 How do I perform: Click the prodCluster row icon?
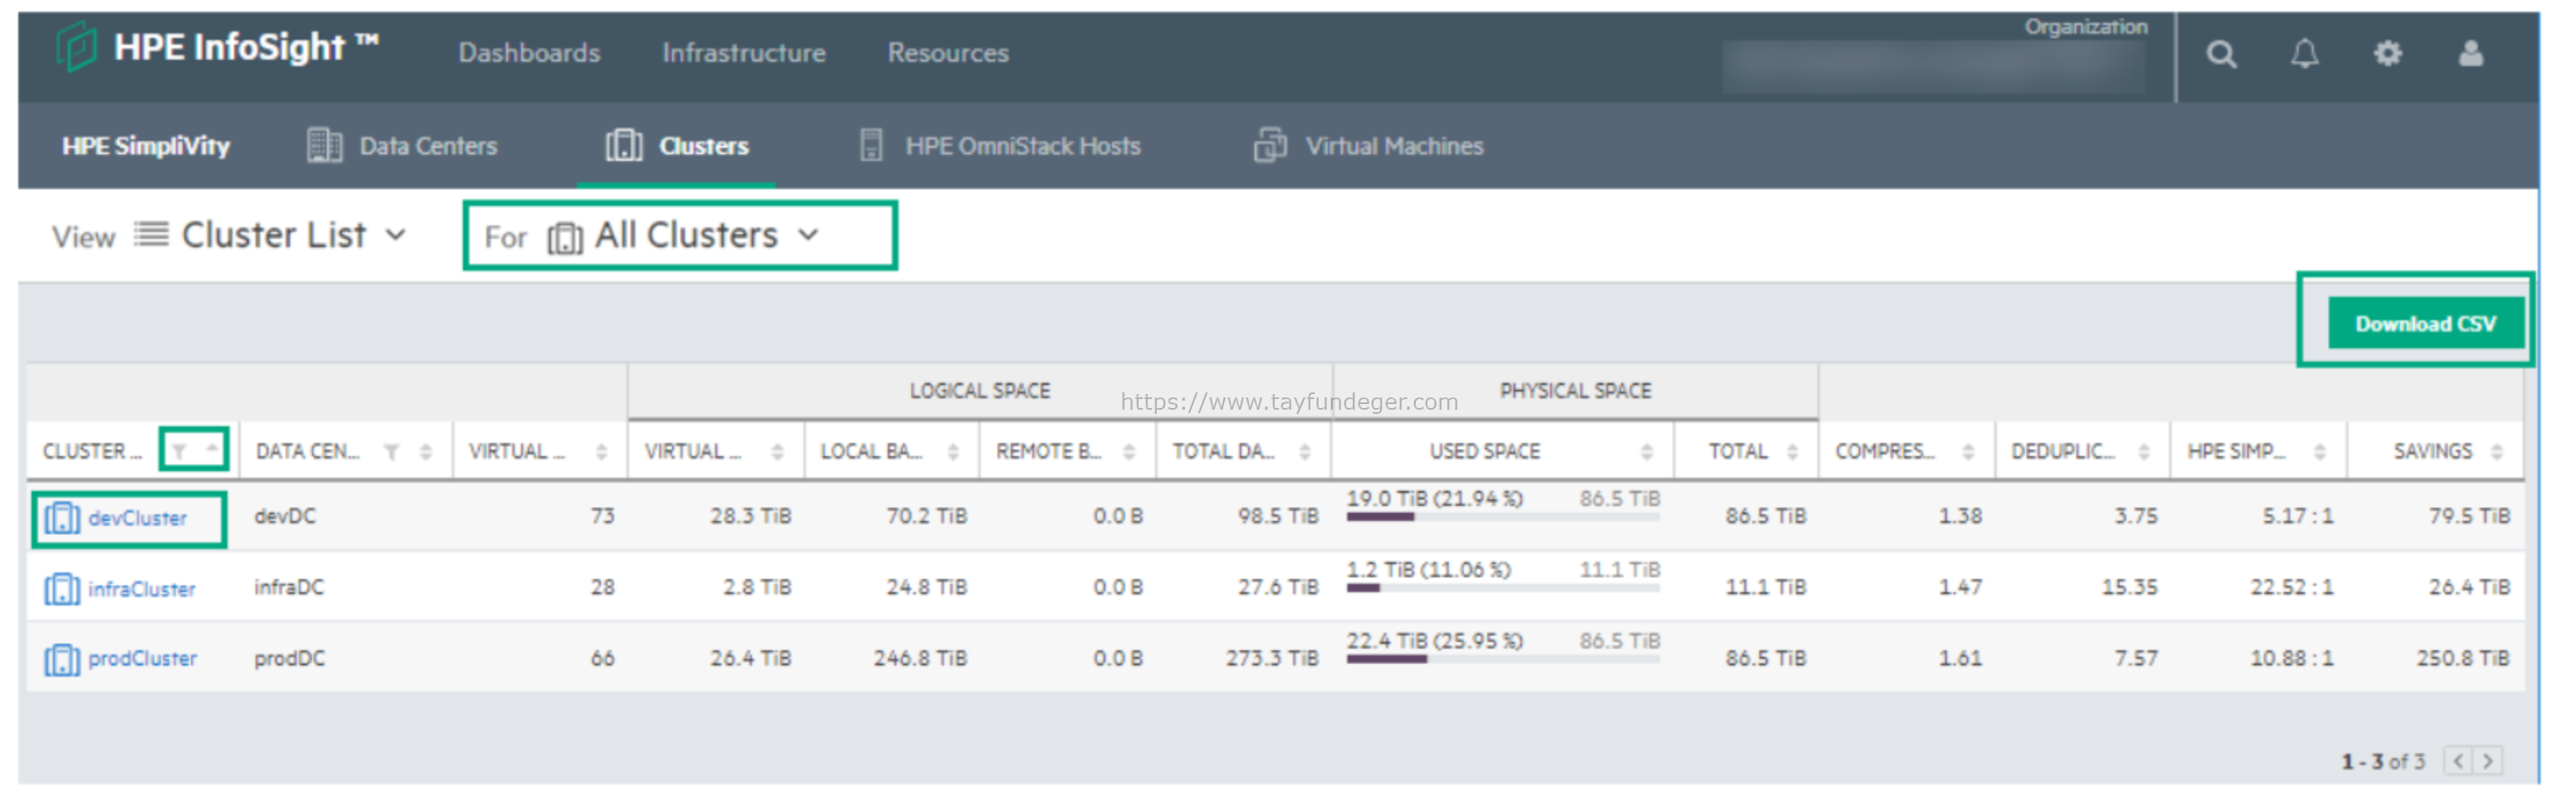click(62, 659)
